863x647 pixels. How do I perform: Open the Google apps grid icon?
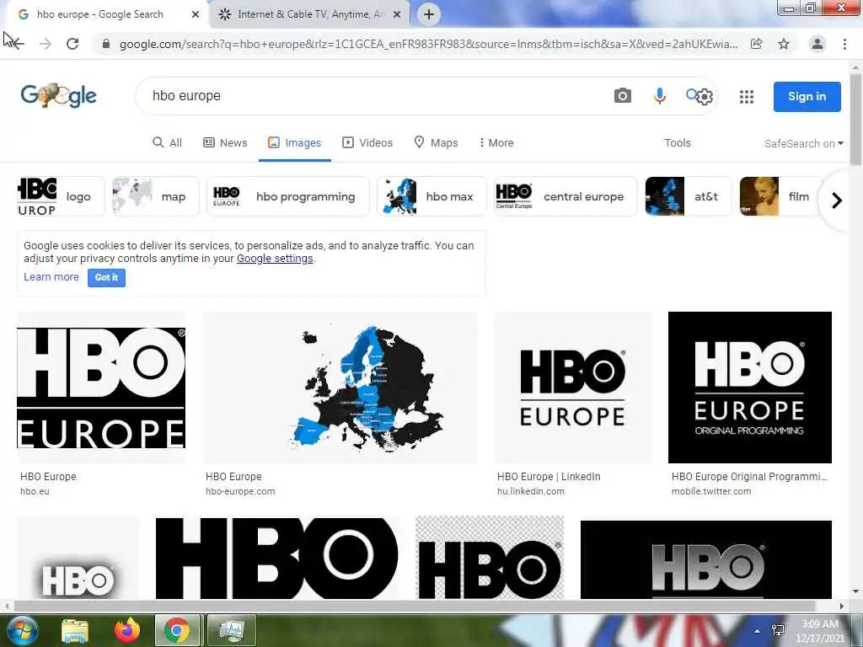point(747,97)
